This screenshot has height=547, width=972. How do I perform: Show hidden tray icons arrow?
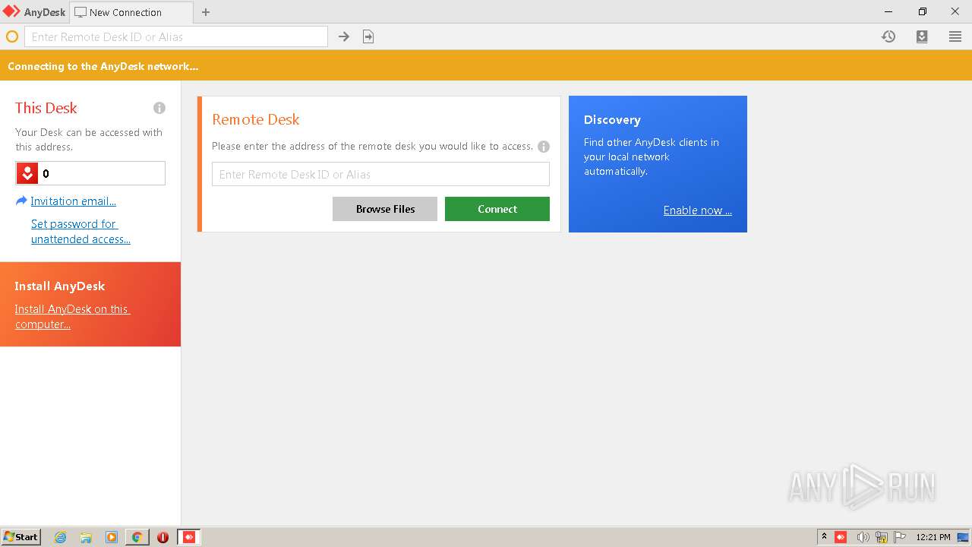(824, 537)
